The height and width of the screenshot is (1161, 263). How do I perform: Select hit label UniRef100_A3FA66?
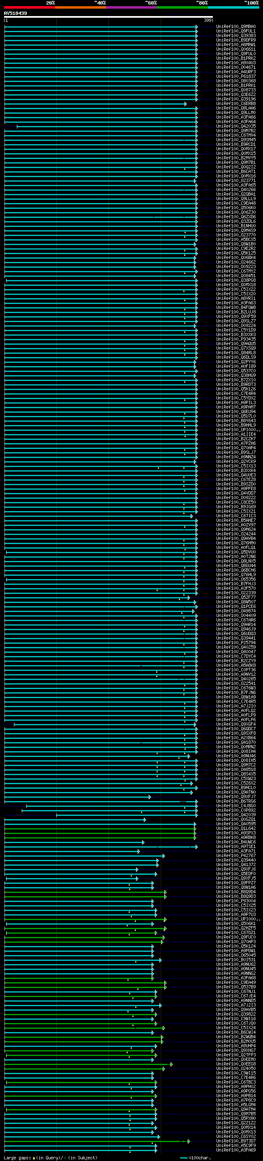(x=236, y=117)
